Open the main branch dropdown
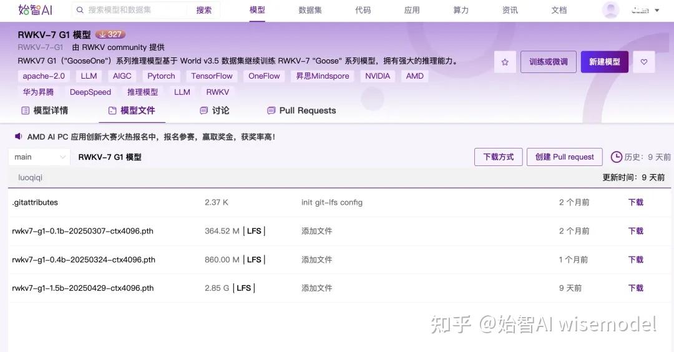 pyautogui.click(x=39, y=157)
